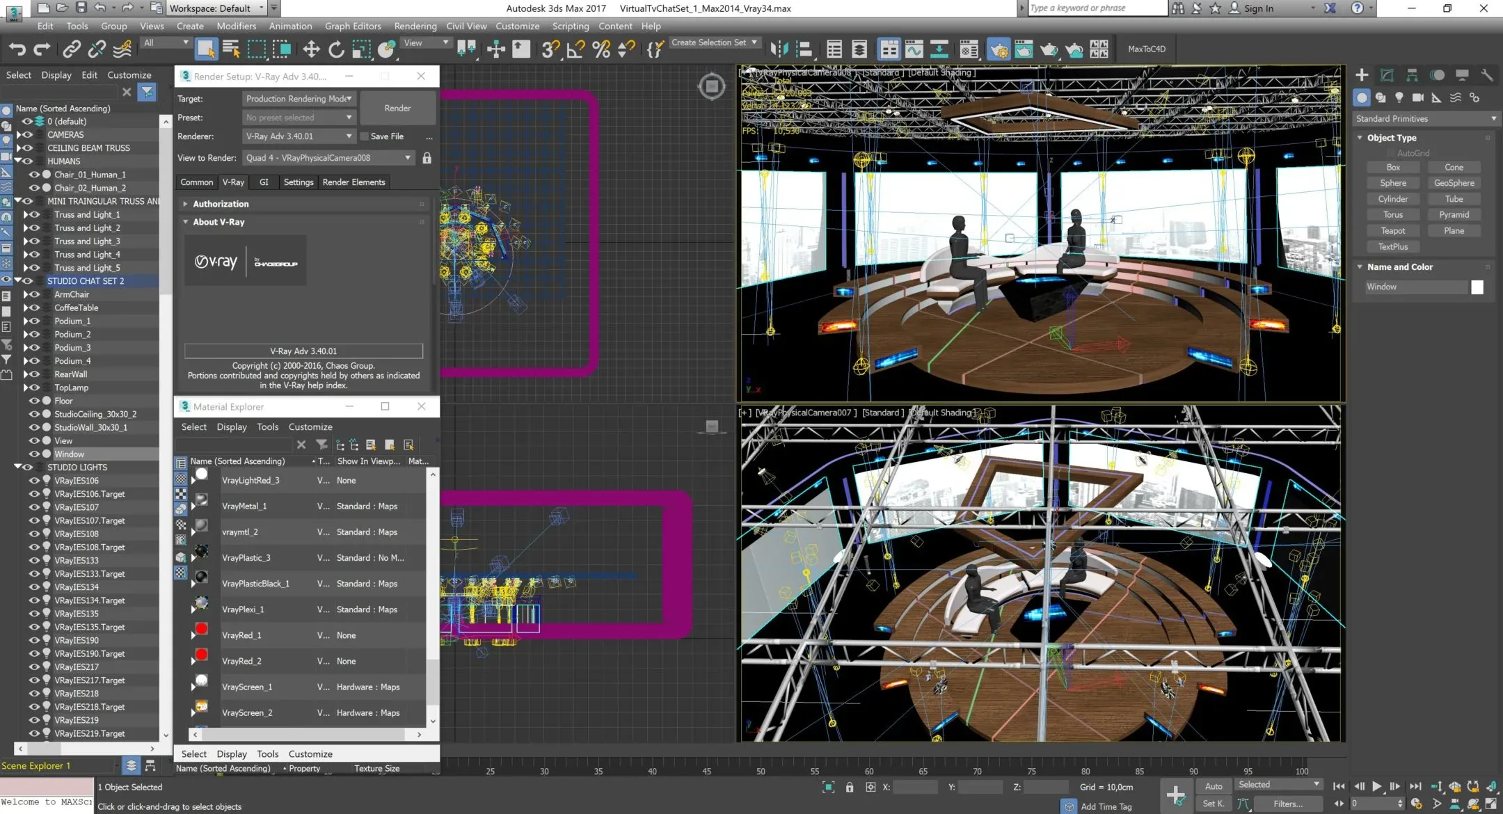
Task: Click the Render Elements tab
Action: click(x=355, y=182)
